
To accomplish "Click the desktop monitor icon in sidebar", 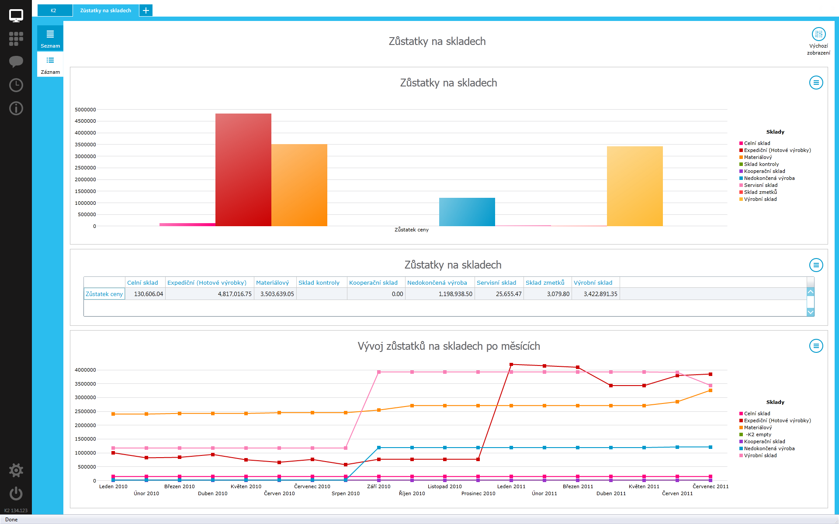I will coord(16,16).
